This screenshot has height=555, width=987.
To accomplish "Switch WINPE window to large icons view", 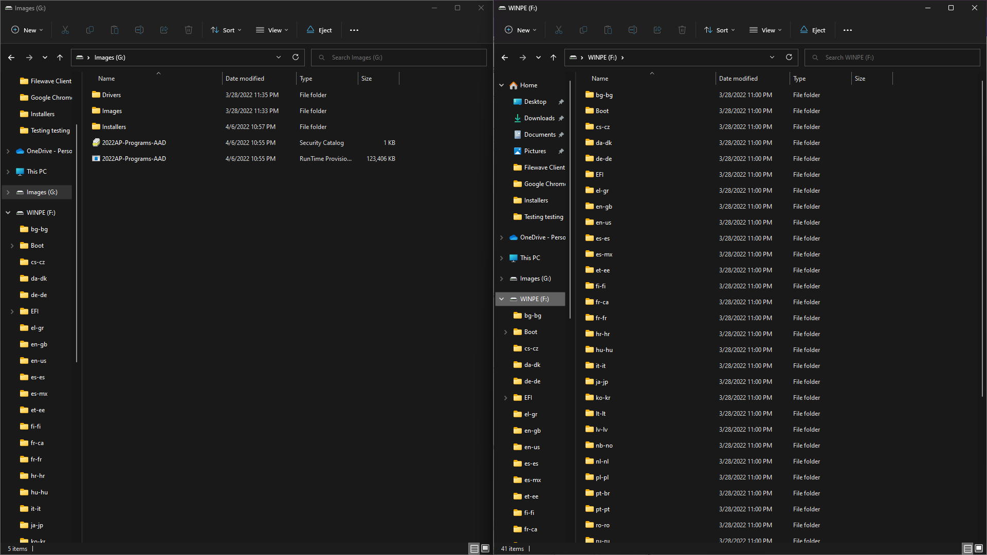I will pyautogui.click(x=978, y=549).
